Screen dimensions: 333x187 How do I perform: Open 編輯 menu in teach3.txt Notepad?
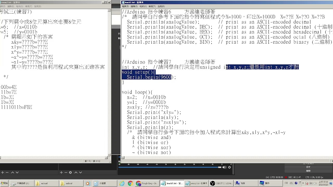pyautogui.click(x=134, y=6)
